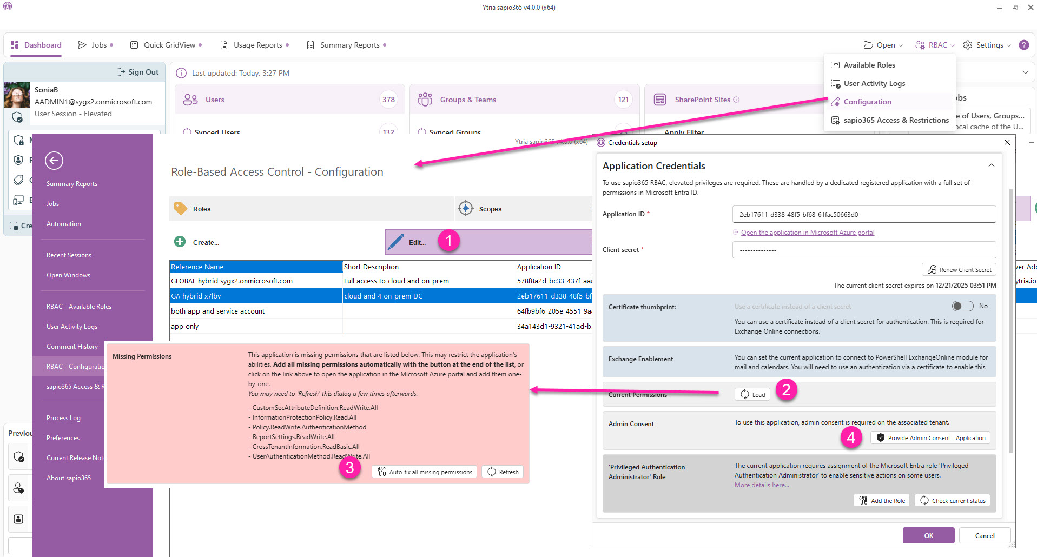The width and height of the screenshot is (1037, 557).
Task: Click the SharePoint Sites info icon
Action: (x=736, y=100)
